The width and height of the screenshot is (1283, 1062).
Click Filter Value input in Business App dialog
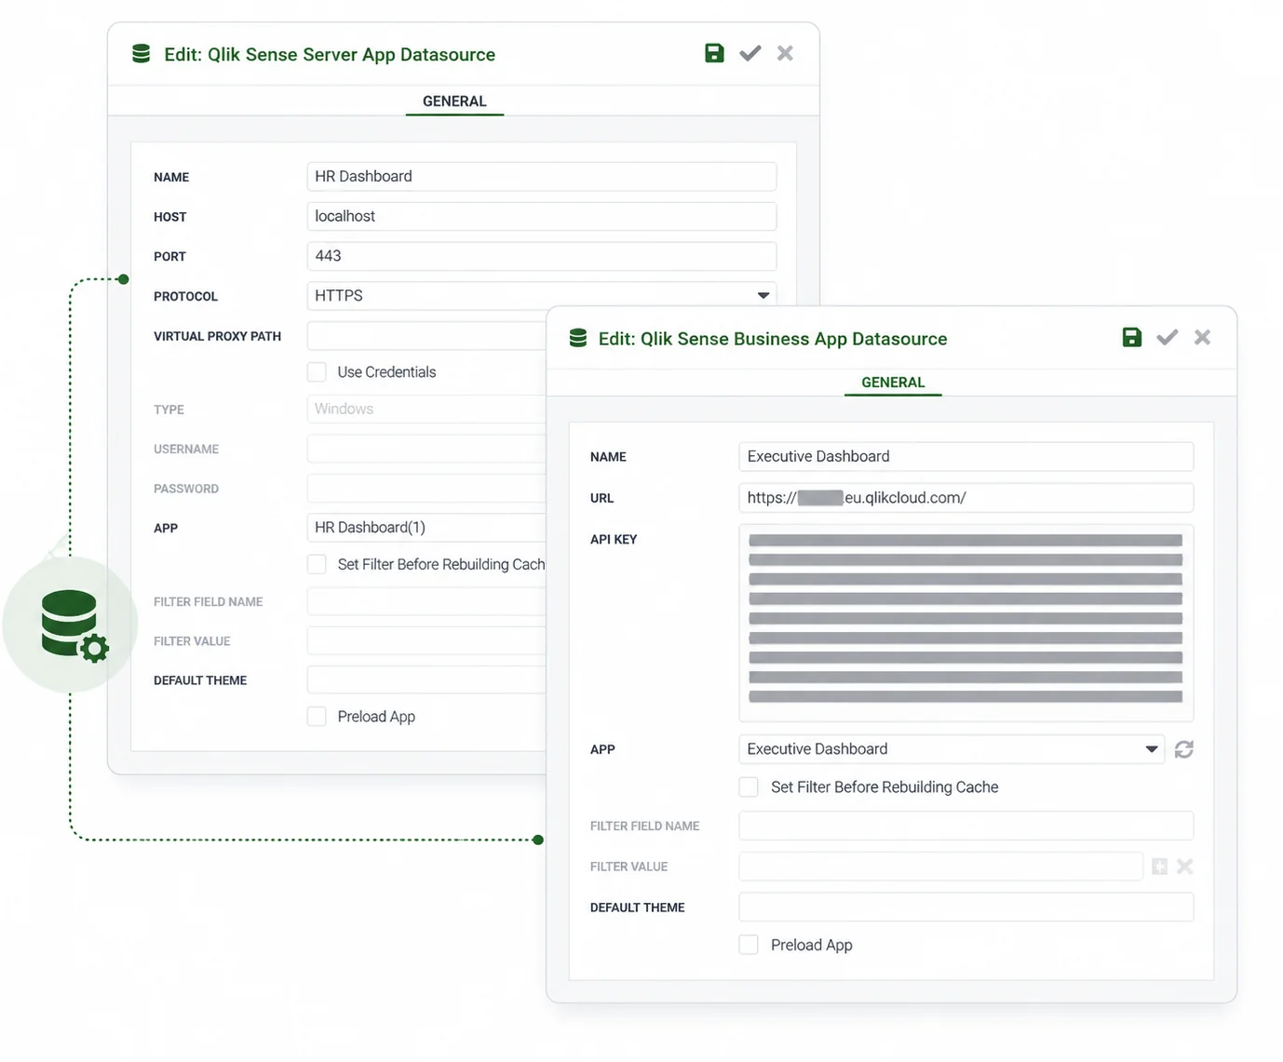(941, 867)
